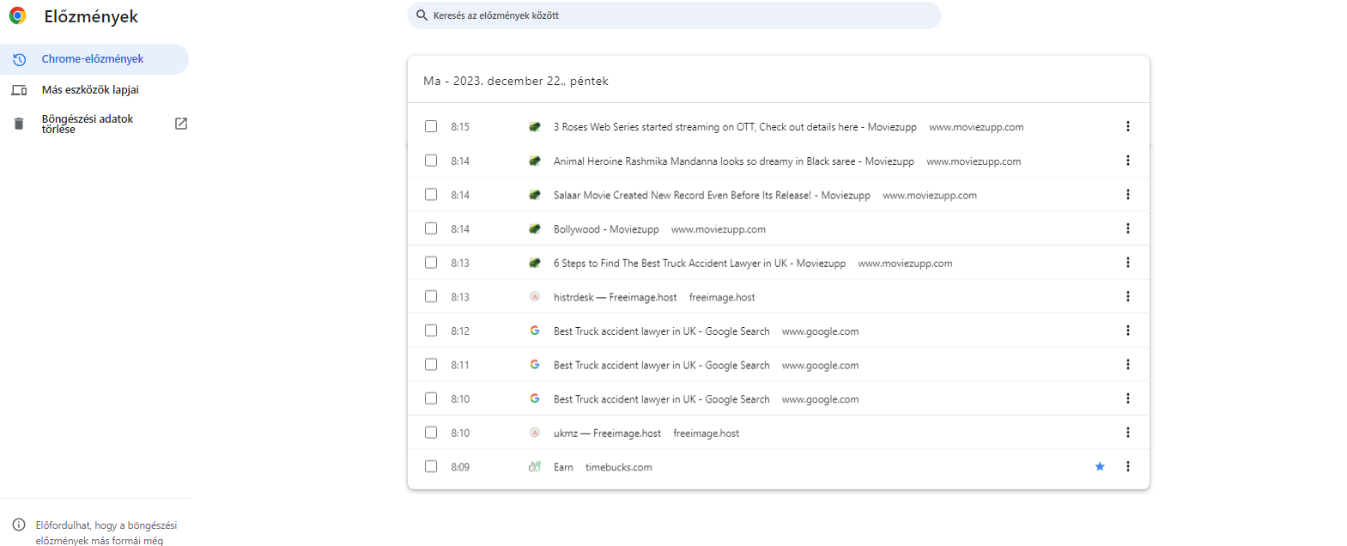The image size is (1347, 546).
Task: Click the devices icon for Más eszközök lapjai
Action: click(x=19, y=90)
